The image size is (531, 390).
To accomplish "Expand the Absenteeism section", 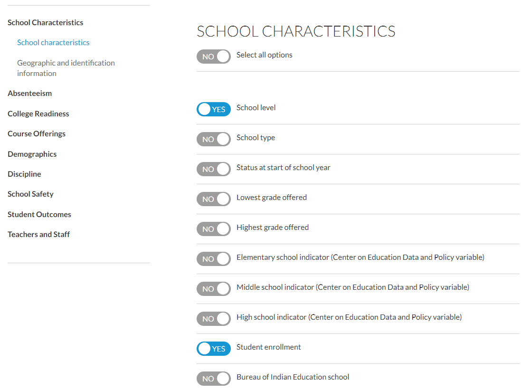I will click(30, 93).
